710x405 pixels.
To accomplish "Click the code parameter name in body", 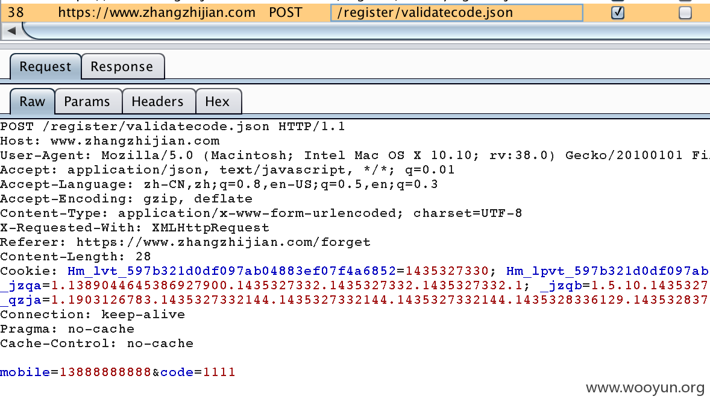I will pos(177,372).
